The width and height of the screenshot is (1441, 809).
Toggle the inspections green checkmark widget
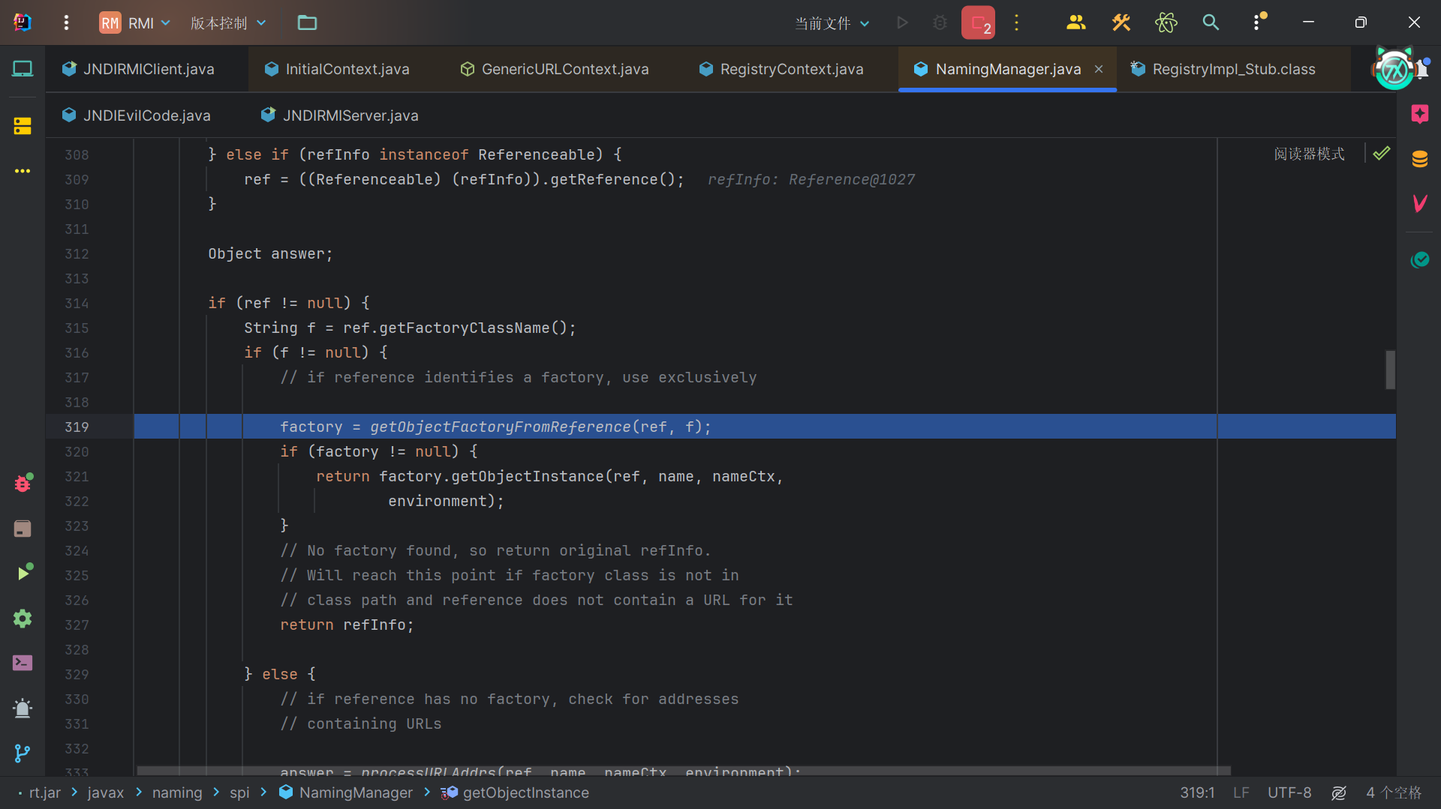1381,154
